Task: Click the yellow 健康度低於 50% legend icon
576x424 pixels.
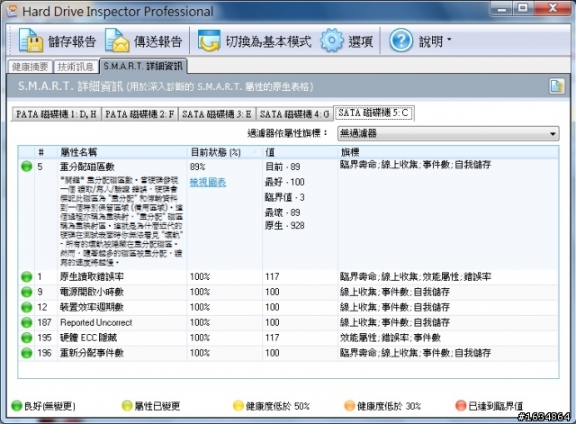Action: (x=238, y=406)
